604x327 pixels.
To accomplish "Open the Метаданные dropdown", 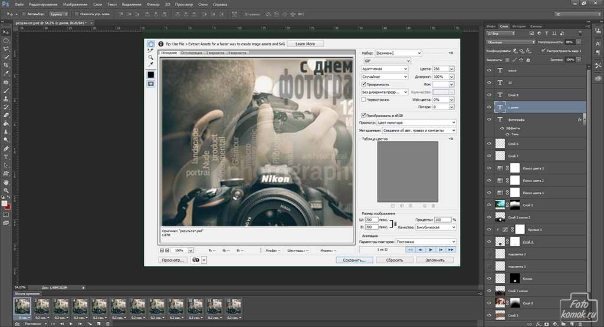I will 419,130.
